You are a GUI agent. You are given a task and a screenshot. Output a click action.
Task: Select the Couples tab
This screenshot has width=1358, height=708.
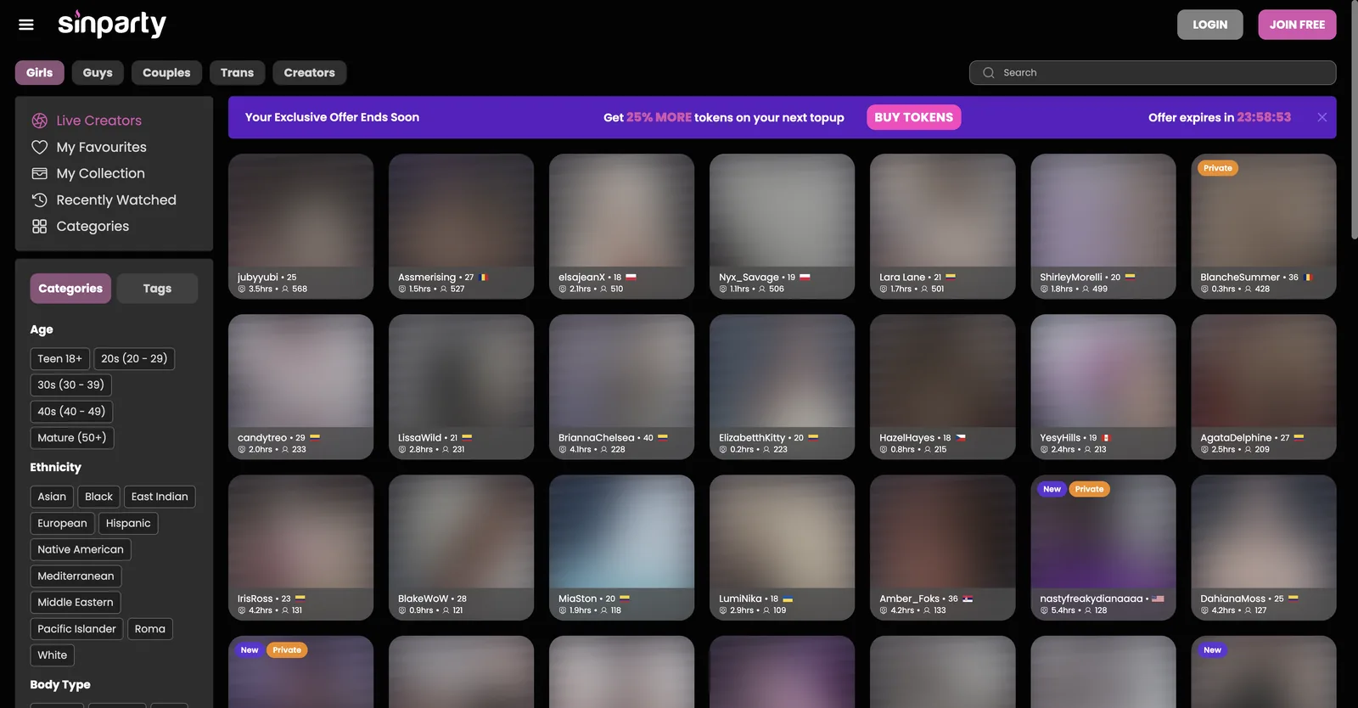coord(166,73)
